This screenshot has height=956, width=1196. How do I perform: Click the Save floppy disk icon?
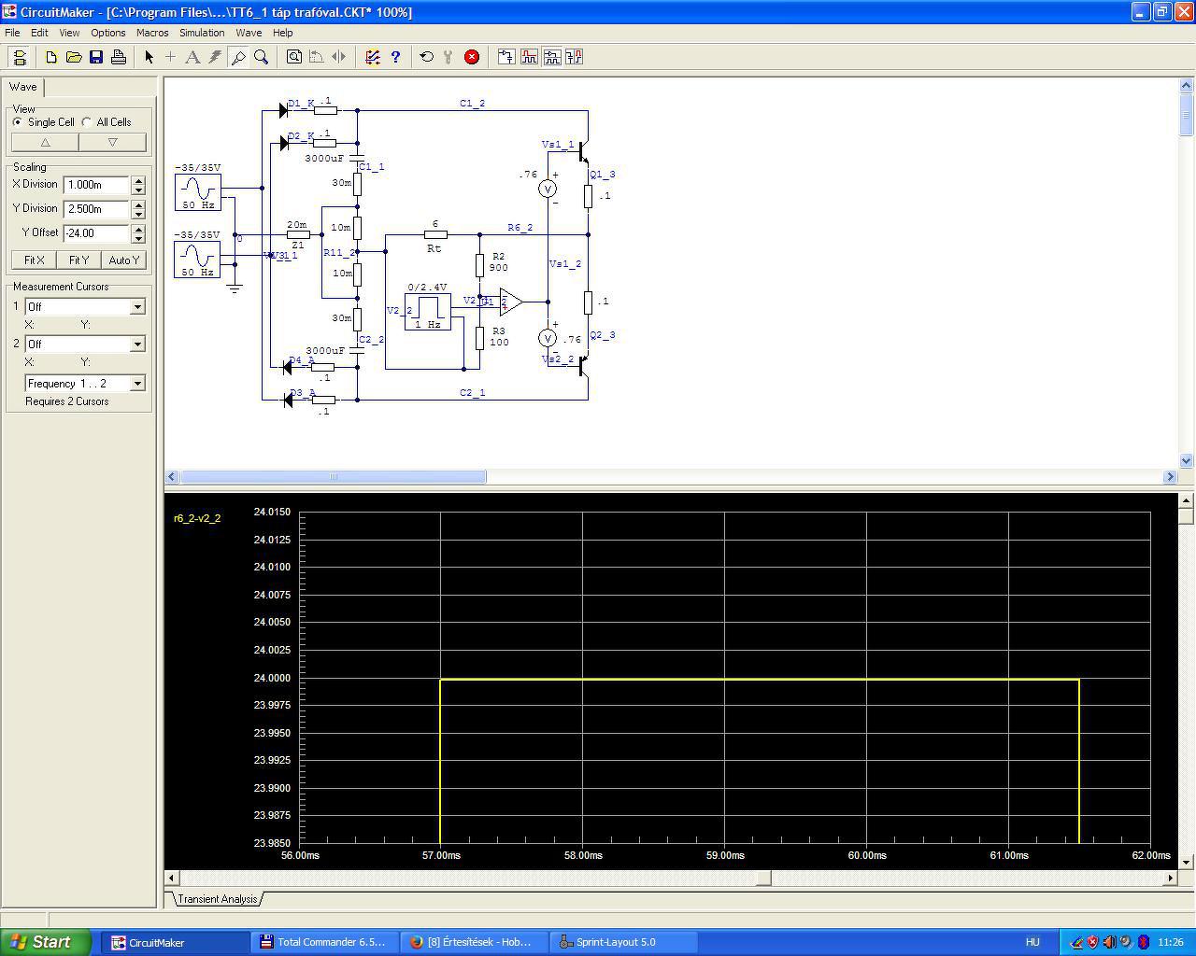point(96,57)
